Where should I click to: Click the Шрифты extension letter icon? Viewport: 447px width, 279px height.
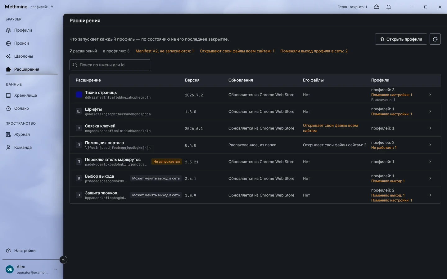(x=79, y=112)
